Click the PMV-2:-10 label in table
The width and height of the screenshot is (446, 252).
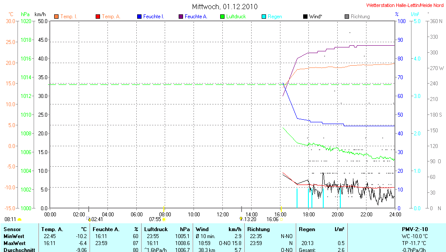click(415, 229)
